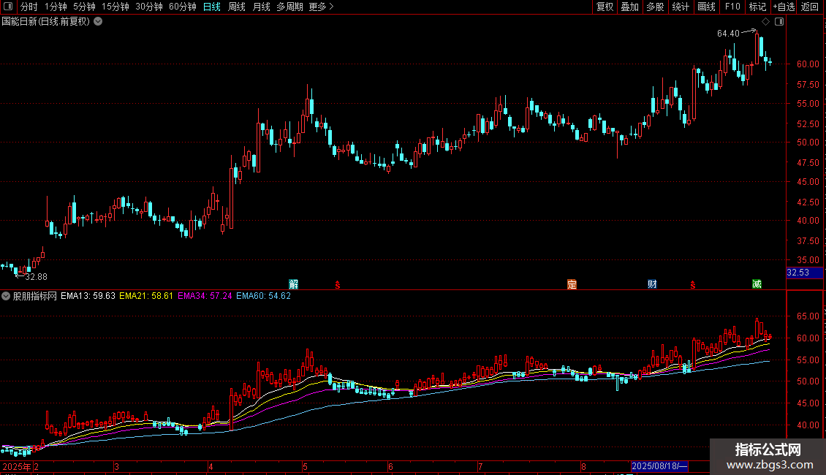
Task: Click the magenta EMA34: 57.24 value
Action: (x=205, y=296)
